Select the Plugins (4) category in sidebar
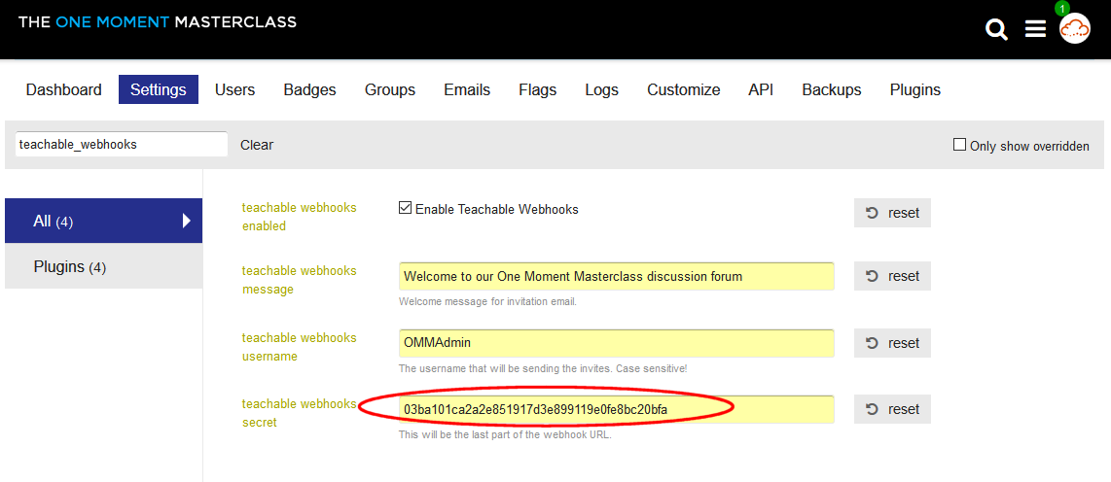 103,266
